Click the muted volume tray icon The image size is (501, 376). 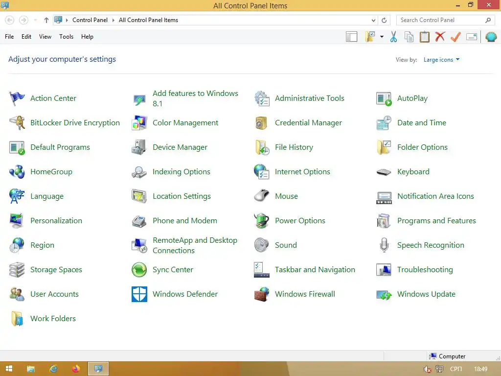point(427,369)
